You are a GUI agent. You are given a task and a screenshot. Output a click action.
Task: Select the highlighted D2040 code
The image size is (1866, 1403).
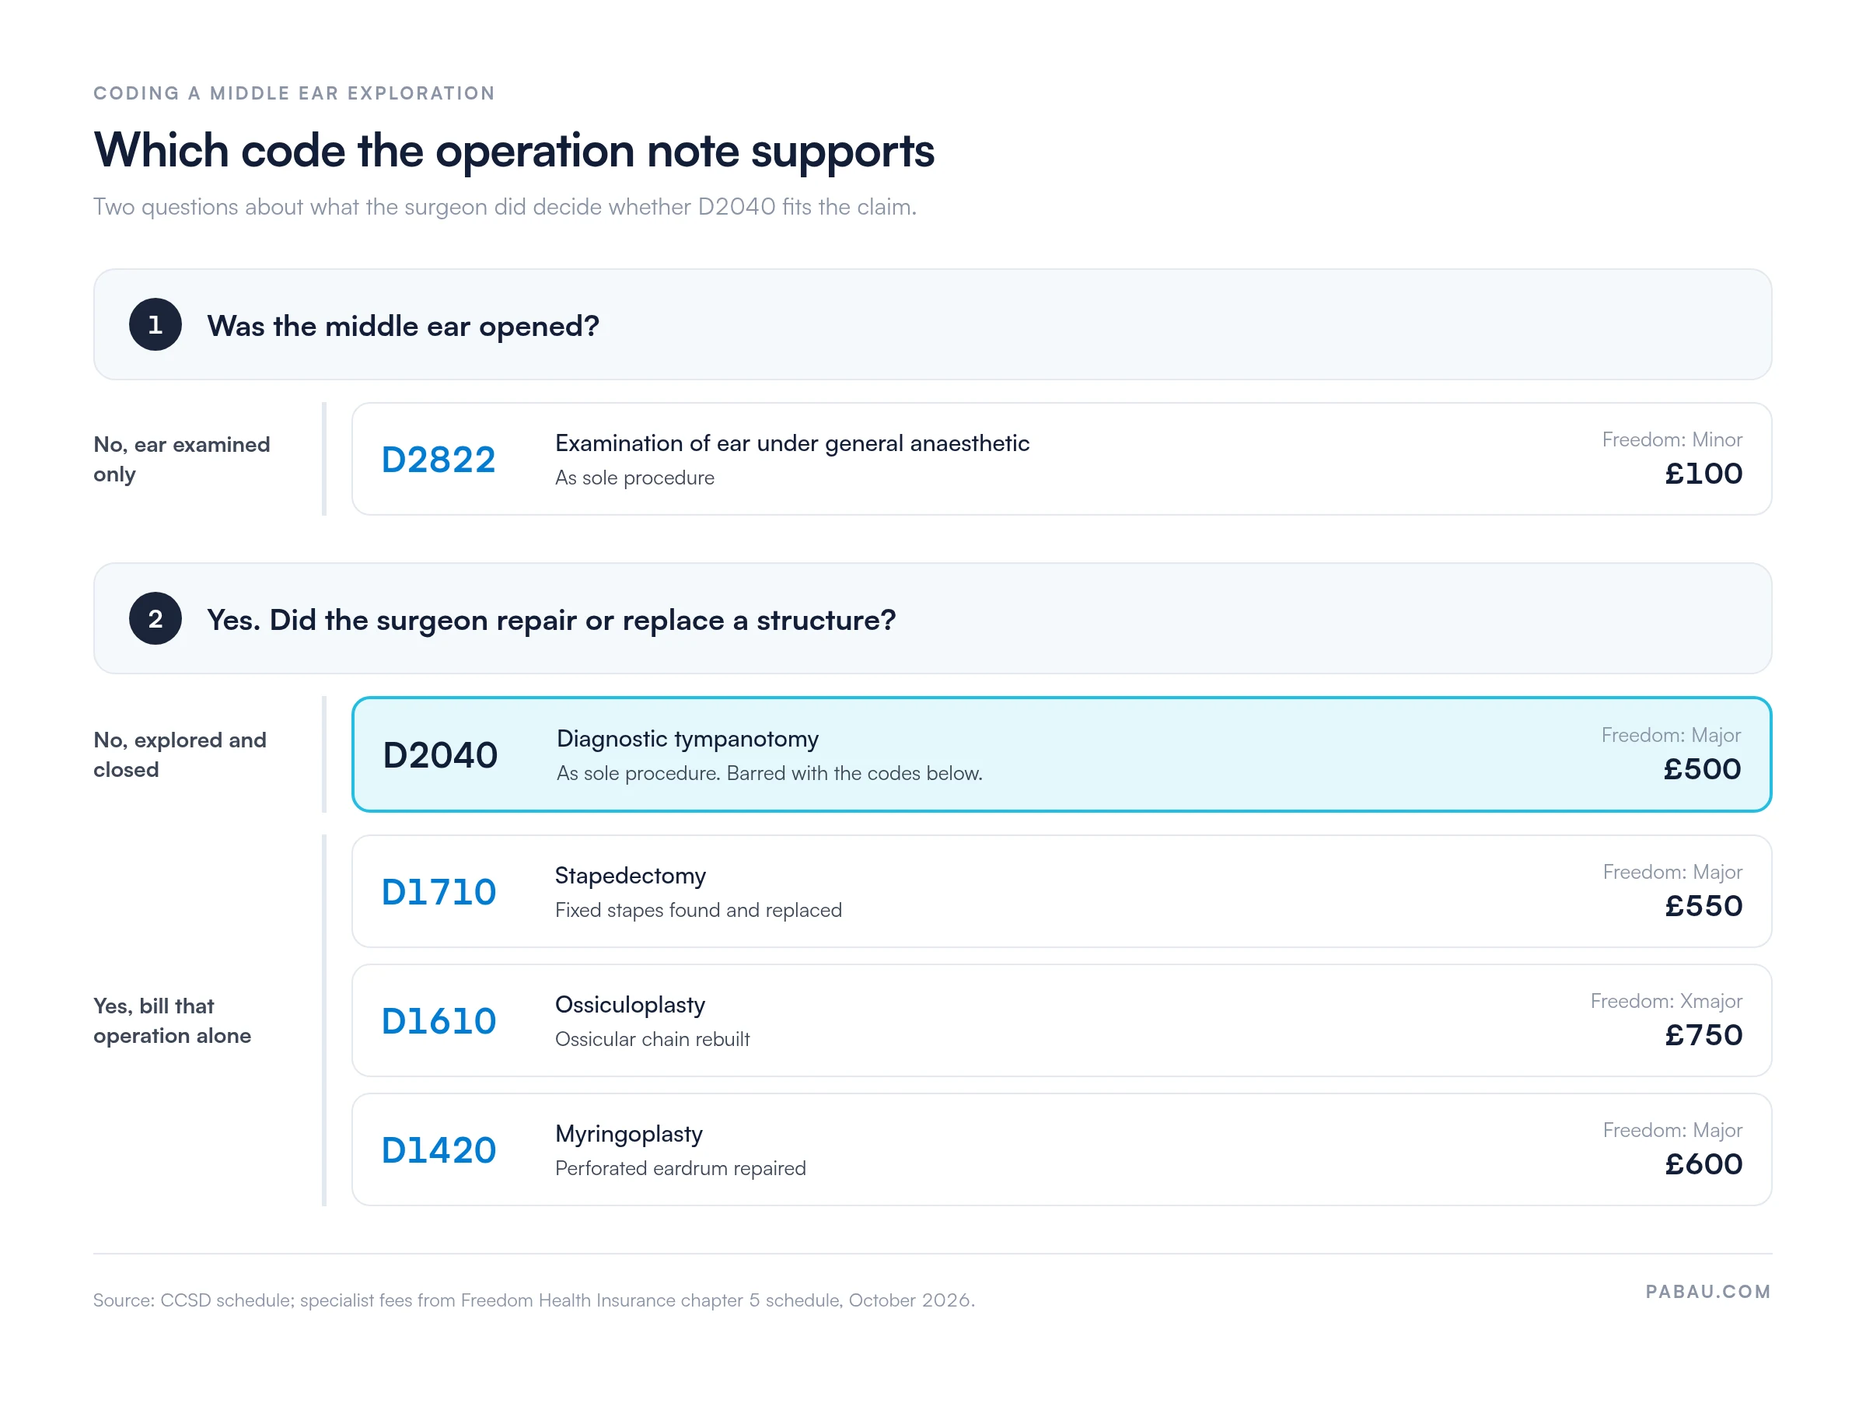point(440,755)
